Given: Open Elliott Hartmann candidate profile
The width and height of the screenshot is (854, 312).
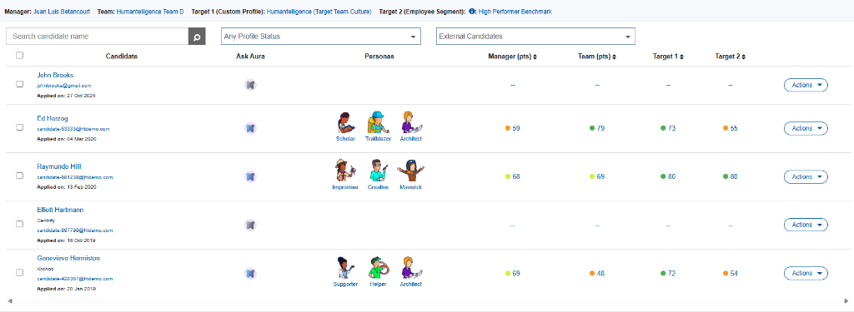Looking at the screenshot, I should pos(60,210).
